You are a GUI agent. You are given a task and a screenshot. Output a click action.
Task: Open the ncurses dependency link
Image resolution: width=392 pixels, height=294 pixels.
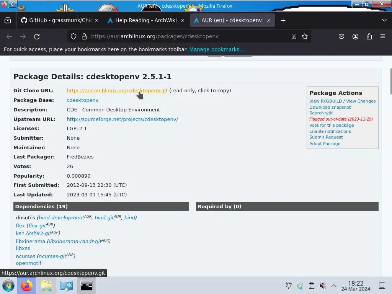point(26,256)
